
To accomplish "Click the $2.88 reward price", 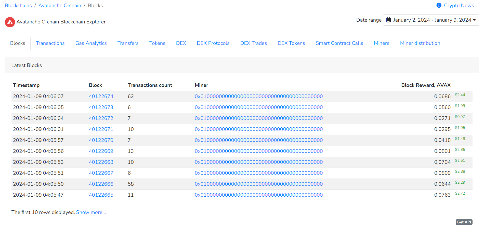I will (x=460, y=171).
